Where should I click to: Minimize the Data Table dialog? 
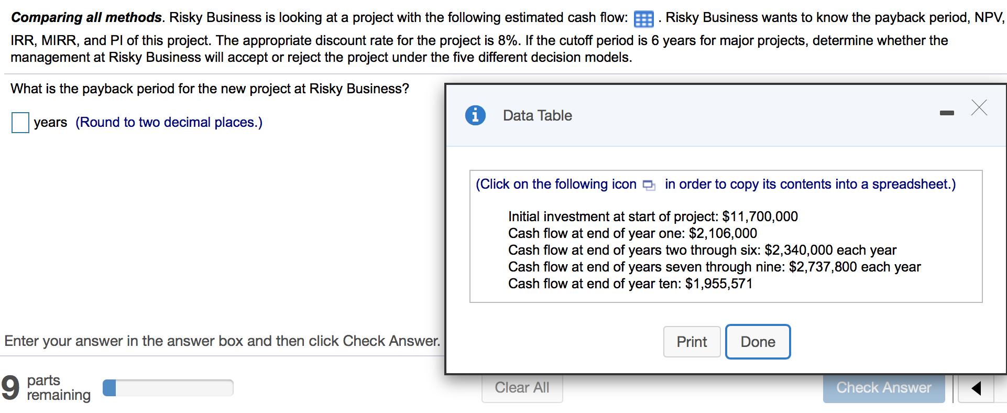(947, 113)
